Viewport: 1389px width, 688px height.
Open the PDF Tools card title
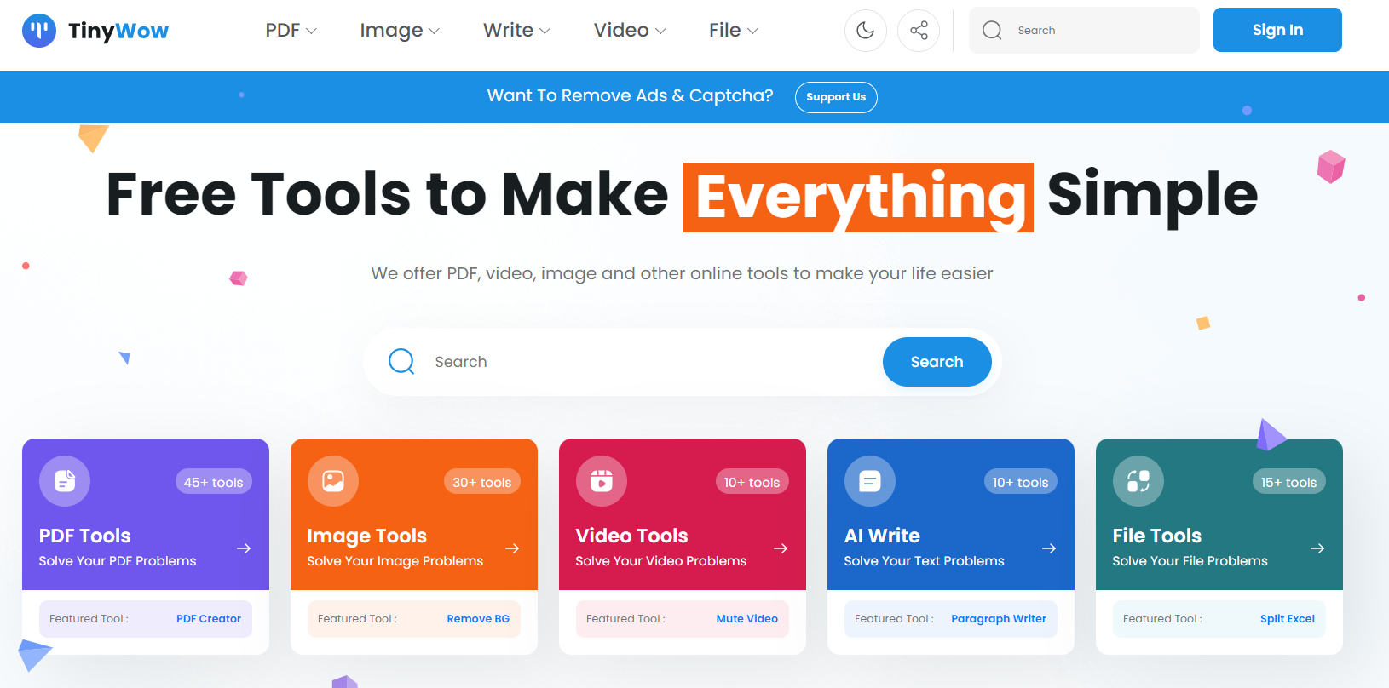click(85, 536)
